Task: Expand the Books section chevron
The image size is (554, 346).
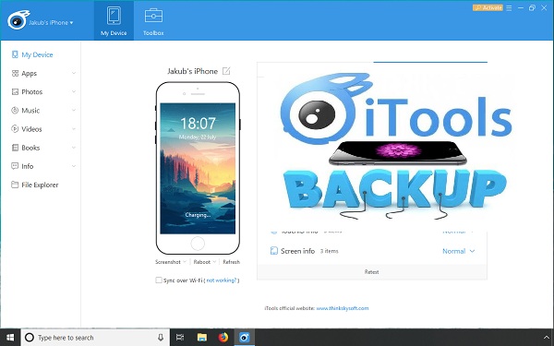Action: click(74, 148)
